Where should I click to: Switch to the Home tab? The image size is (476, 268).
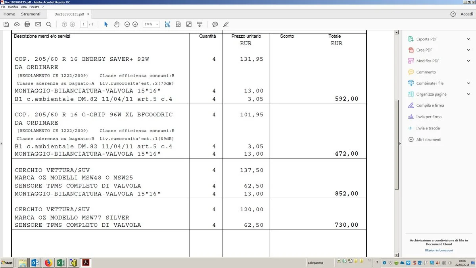click(x=9, y=14)
